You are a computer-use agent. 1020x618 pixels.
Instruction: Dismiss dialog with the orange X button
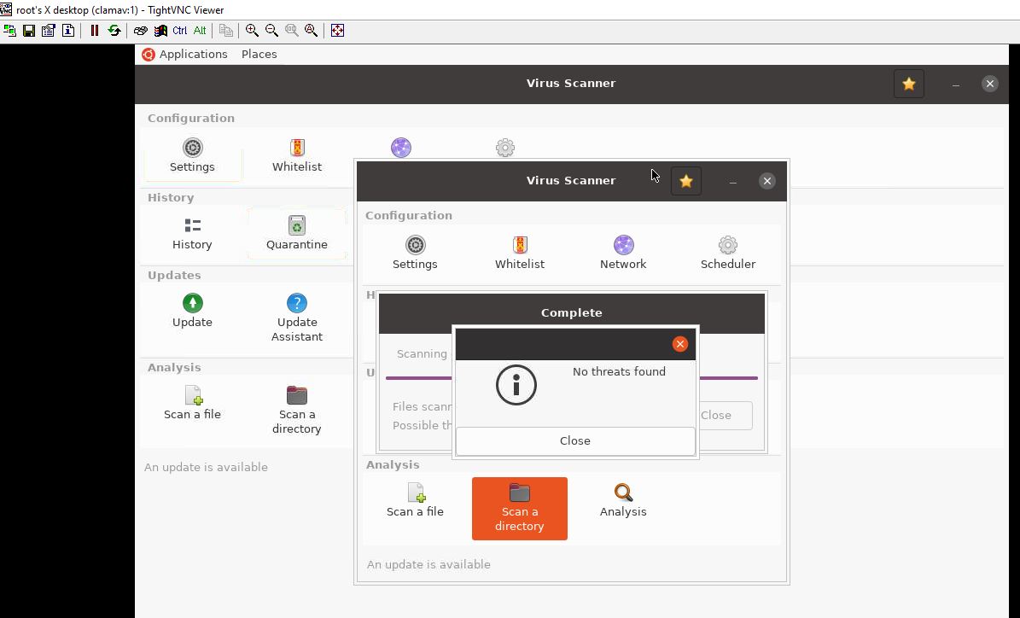coord(679,344)
